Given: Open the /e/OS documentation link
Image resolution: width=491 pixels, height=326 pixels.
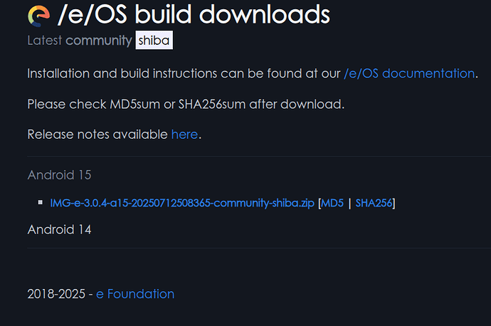Looking at the screenshot, I should coord(409,73).
